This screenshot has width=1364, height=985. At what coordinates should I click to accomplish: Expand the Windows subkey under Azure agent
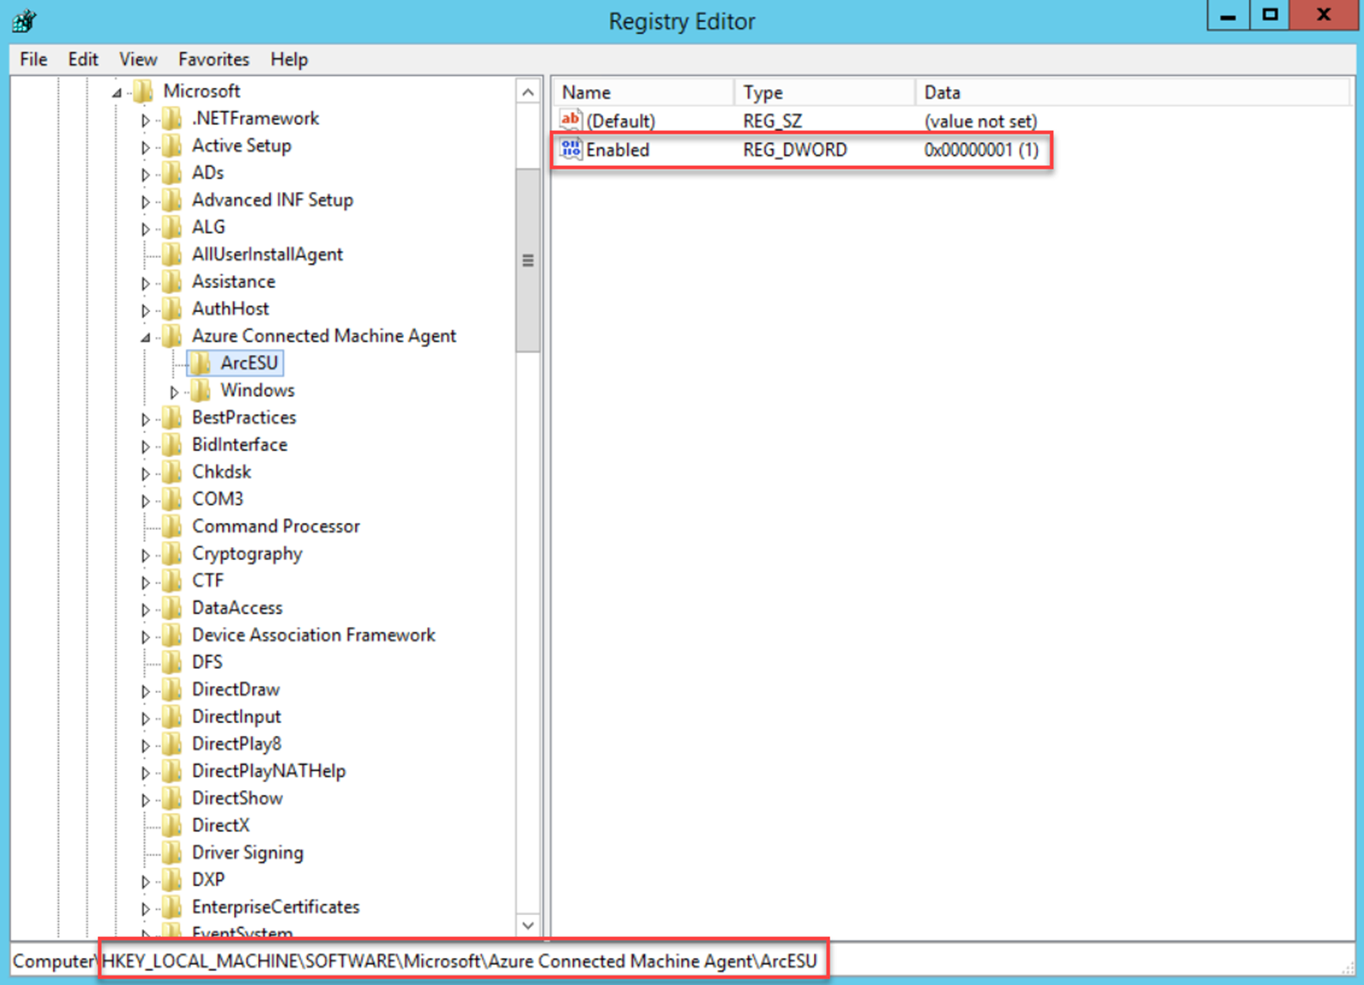click(x=174, y=392)
